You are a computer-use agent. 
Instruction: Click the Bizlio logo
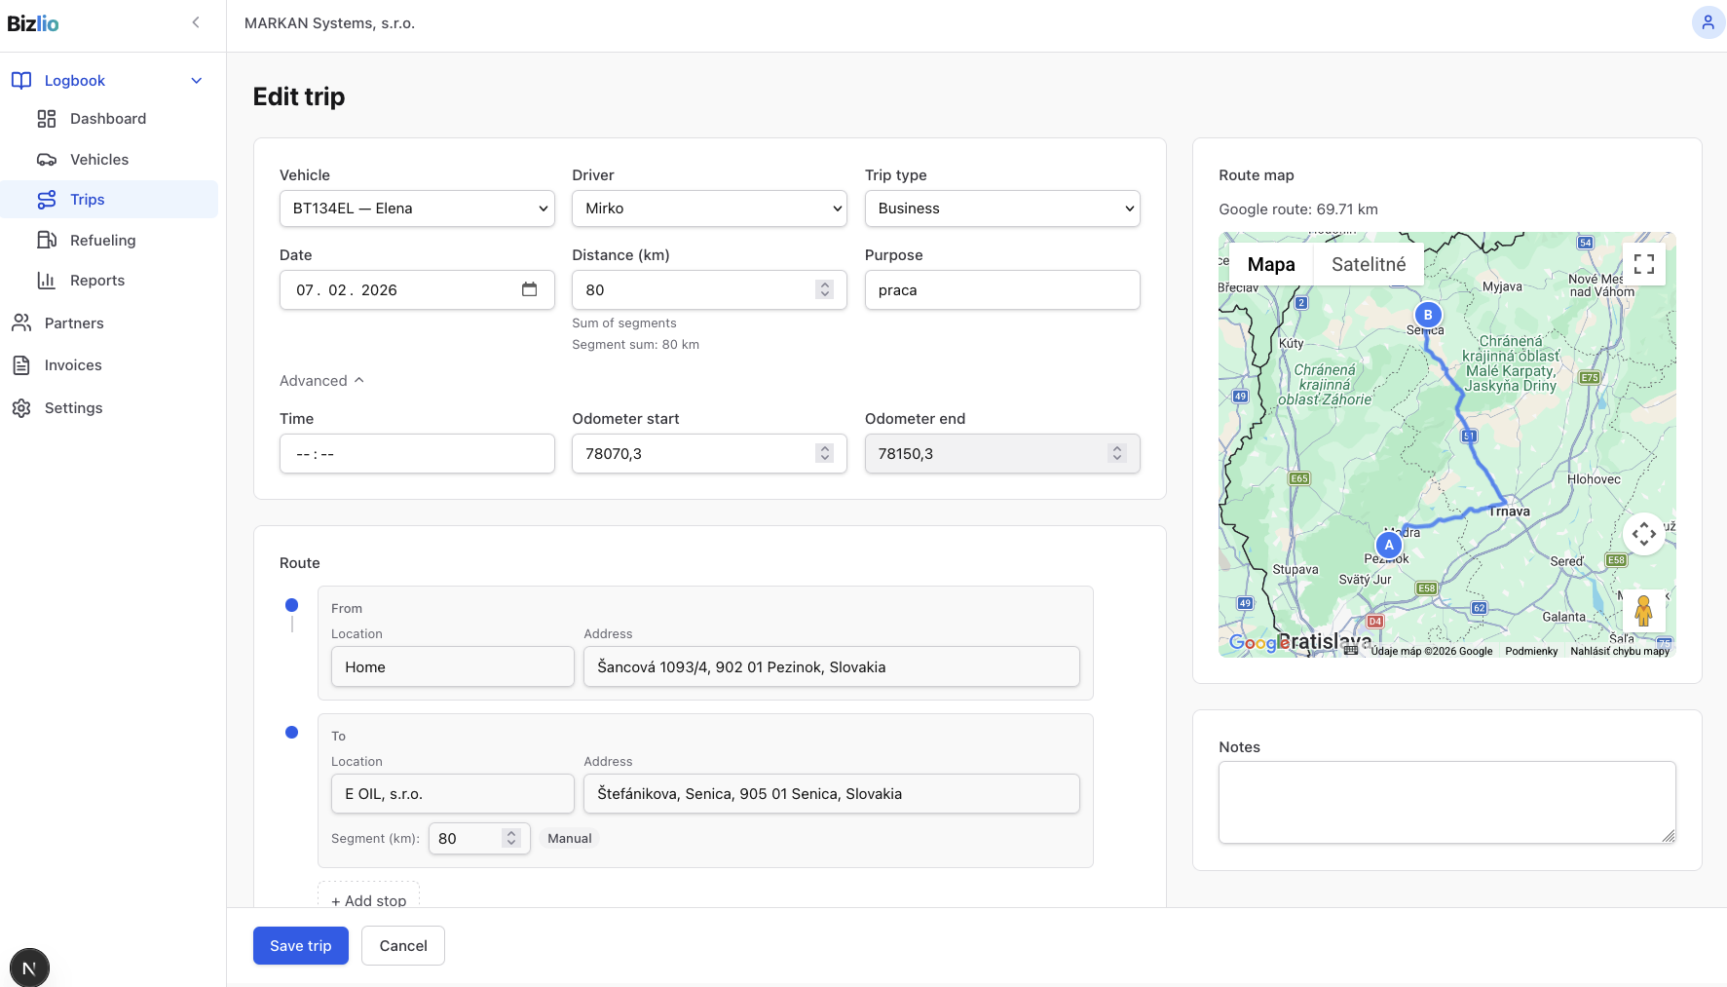[33, 23]
